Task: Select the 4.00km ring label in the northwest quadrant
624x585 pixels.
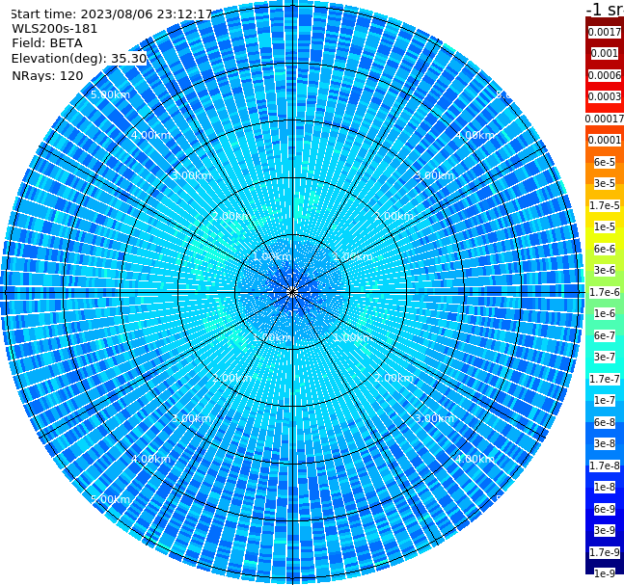Action: (x=150, y=135)
